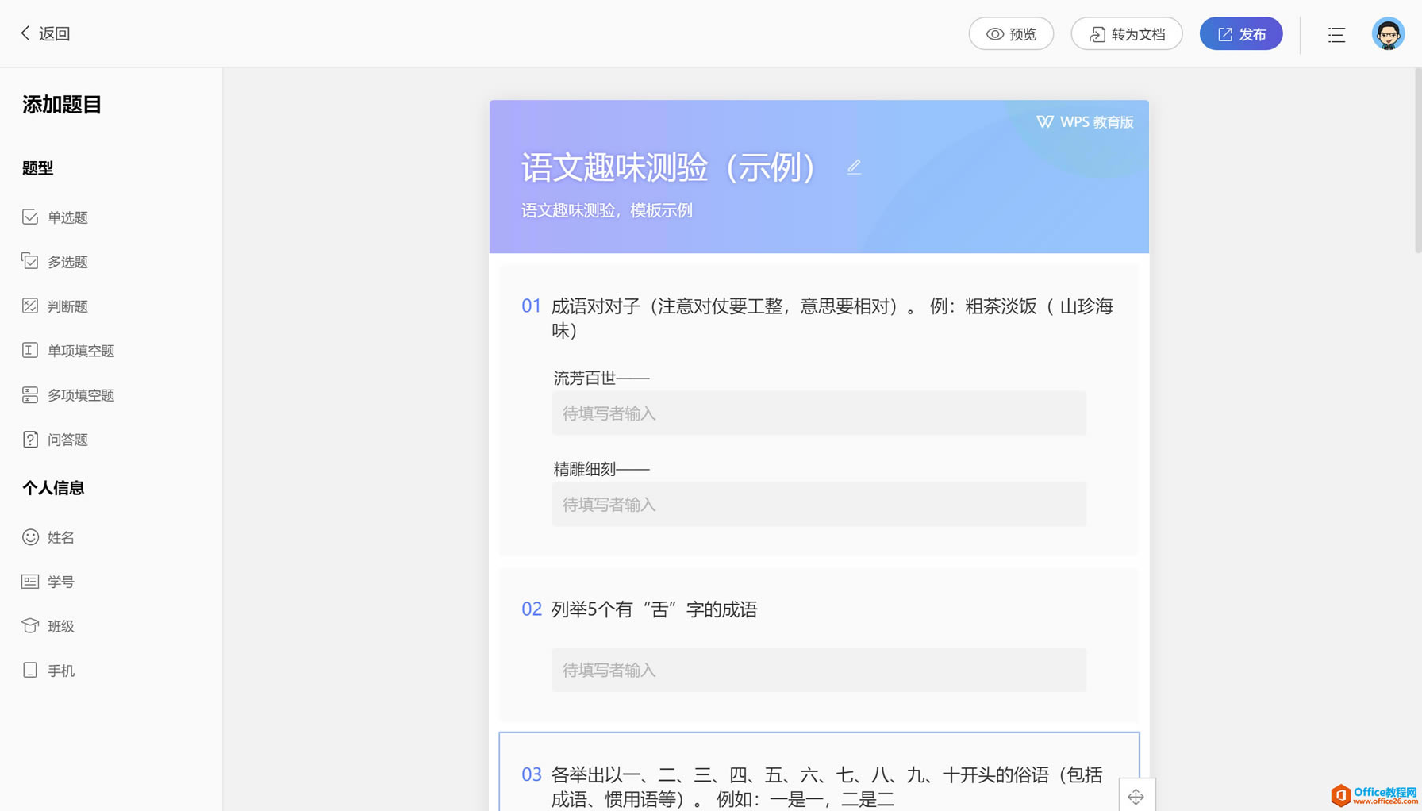1422x811 pixels.
Task: Add a 判断题 true-false question
Action: click(x=56, y=306)
